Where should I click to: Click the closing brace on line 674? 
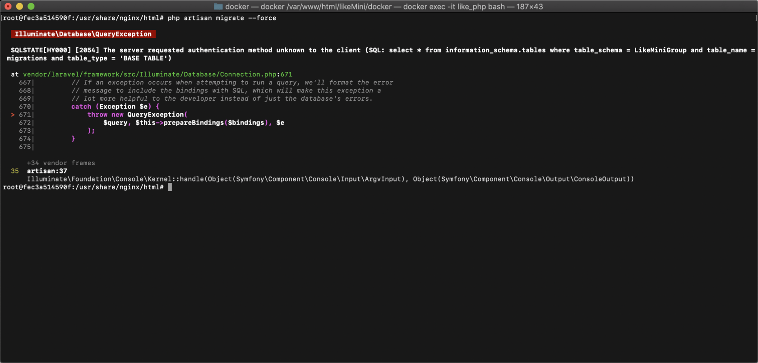73,139
